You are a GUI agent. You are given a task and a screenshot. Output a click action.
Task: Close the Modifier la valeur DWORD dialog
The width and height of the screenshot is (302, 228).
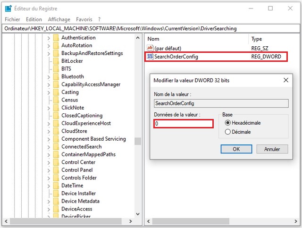285,80
